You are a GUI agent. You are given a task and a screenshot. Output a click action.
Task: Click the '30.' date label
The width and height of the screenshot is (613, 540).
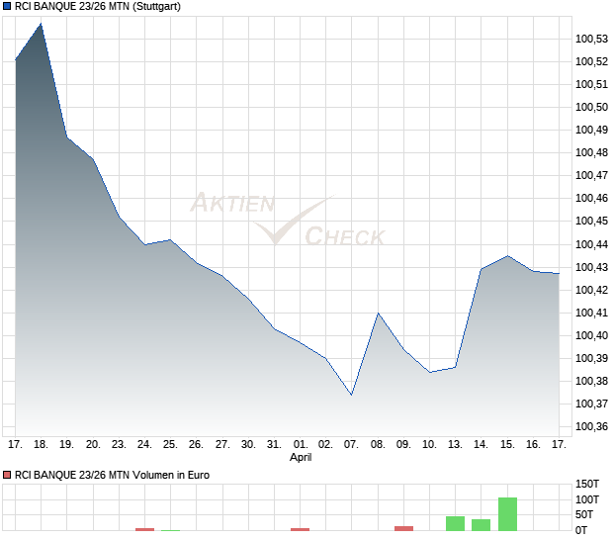point(248,445)
